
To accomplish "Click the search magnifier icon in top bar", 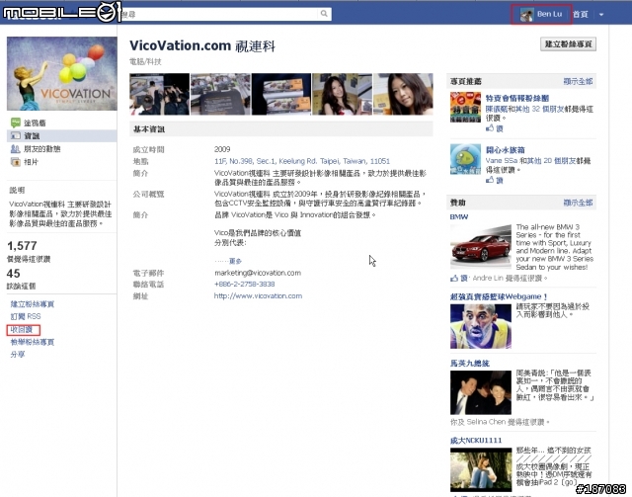I will [x=324, y=14].
